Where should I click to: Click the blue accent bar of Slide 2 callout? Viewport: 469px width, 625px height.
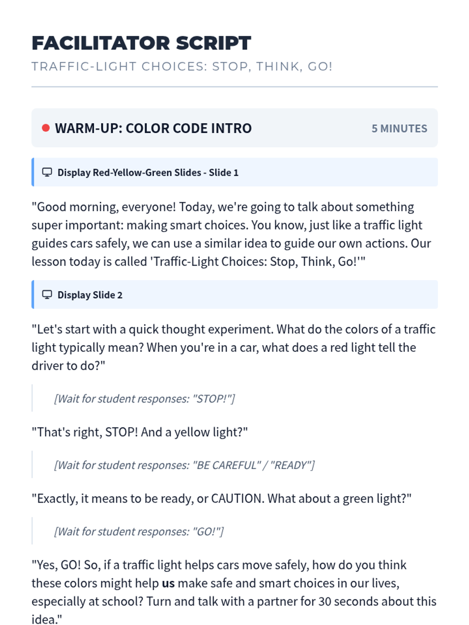[33, 295]
